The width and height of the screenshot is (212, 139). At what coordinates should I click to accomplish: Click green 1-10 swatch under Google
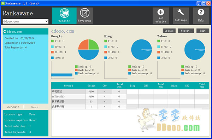tap(52, 41)
